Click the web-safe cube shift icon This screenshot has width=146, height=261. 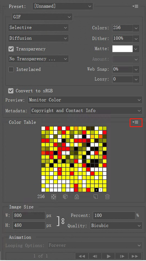click(65, 197)
